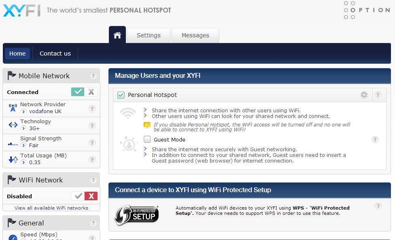
Task: Open help for Signal Strength
Action: 92,143
